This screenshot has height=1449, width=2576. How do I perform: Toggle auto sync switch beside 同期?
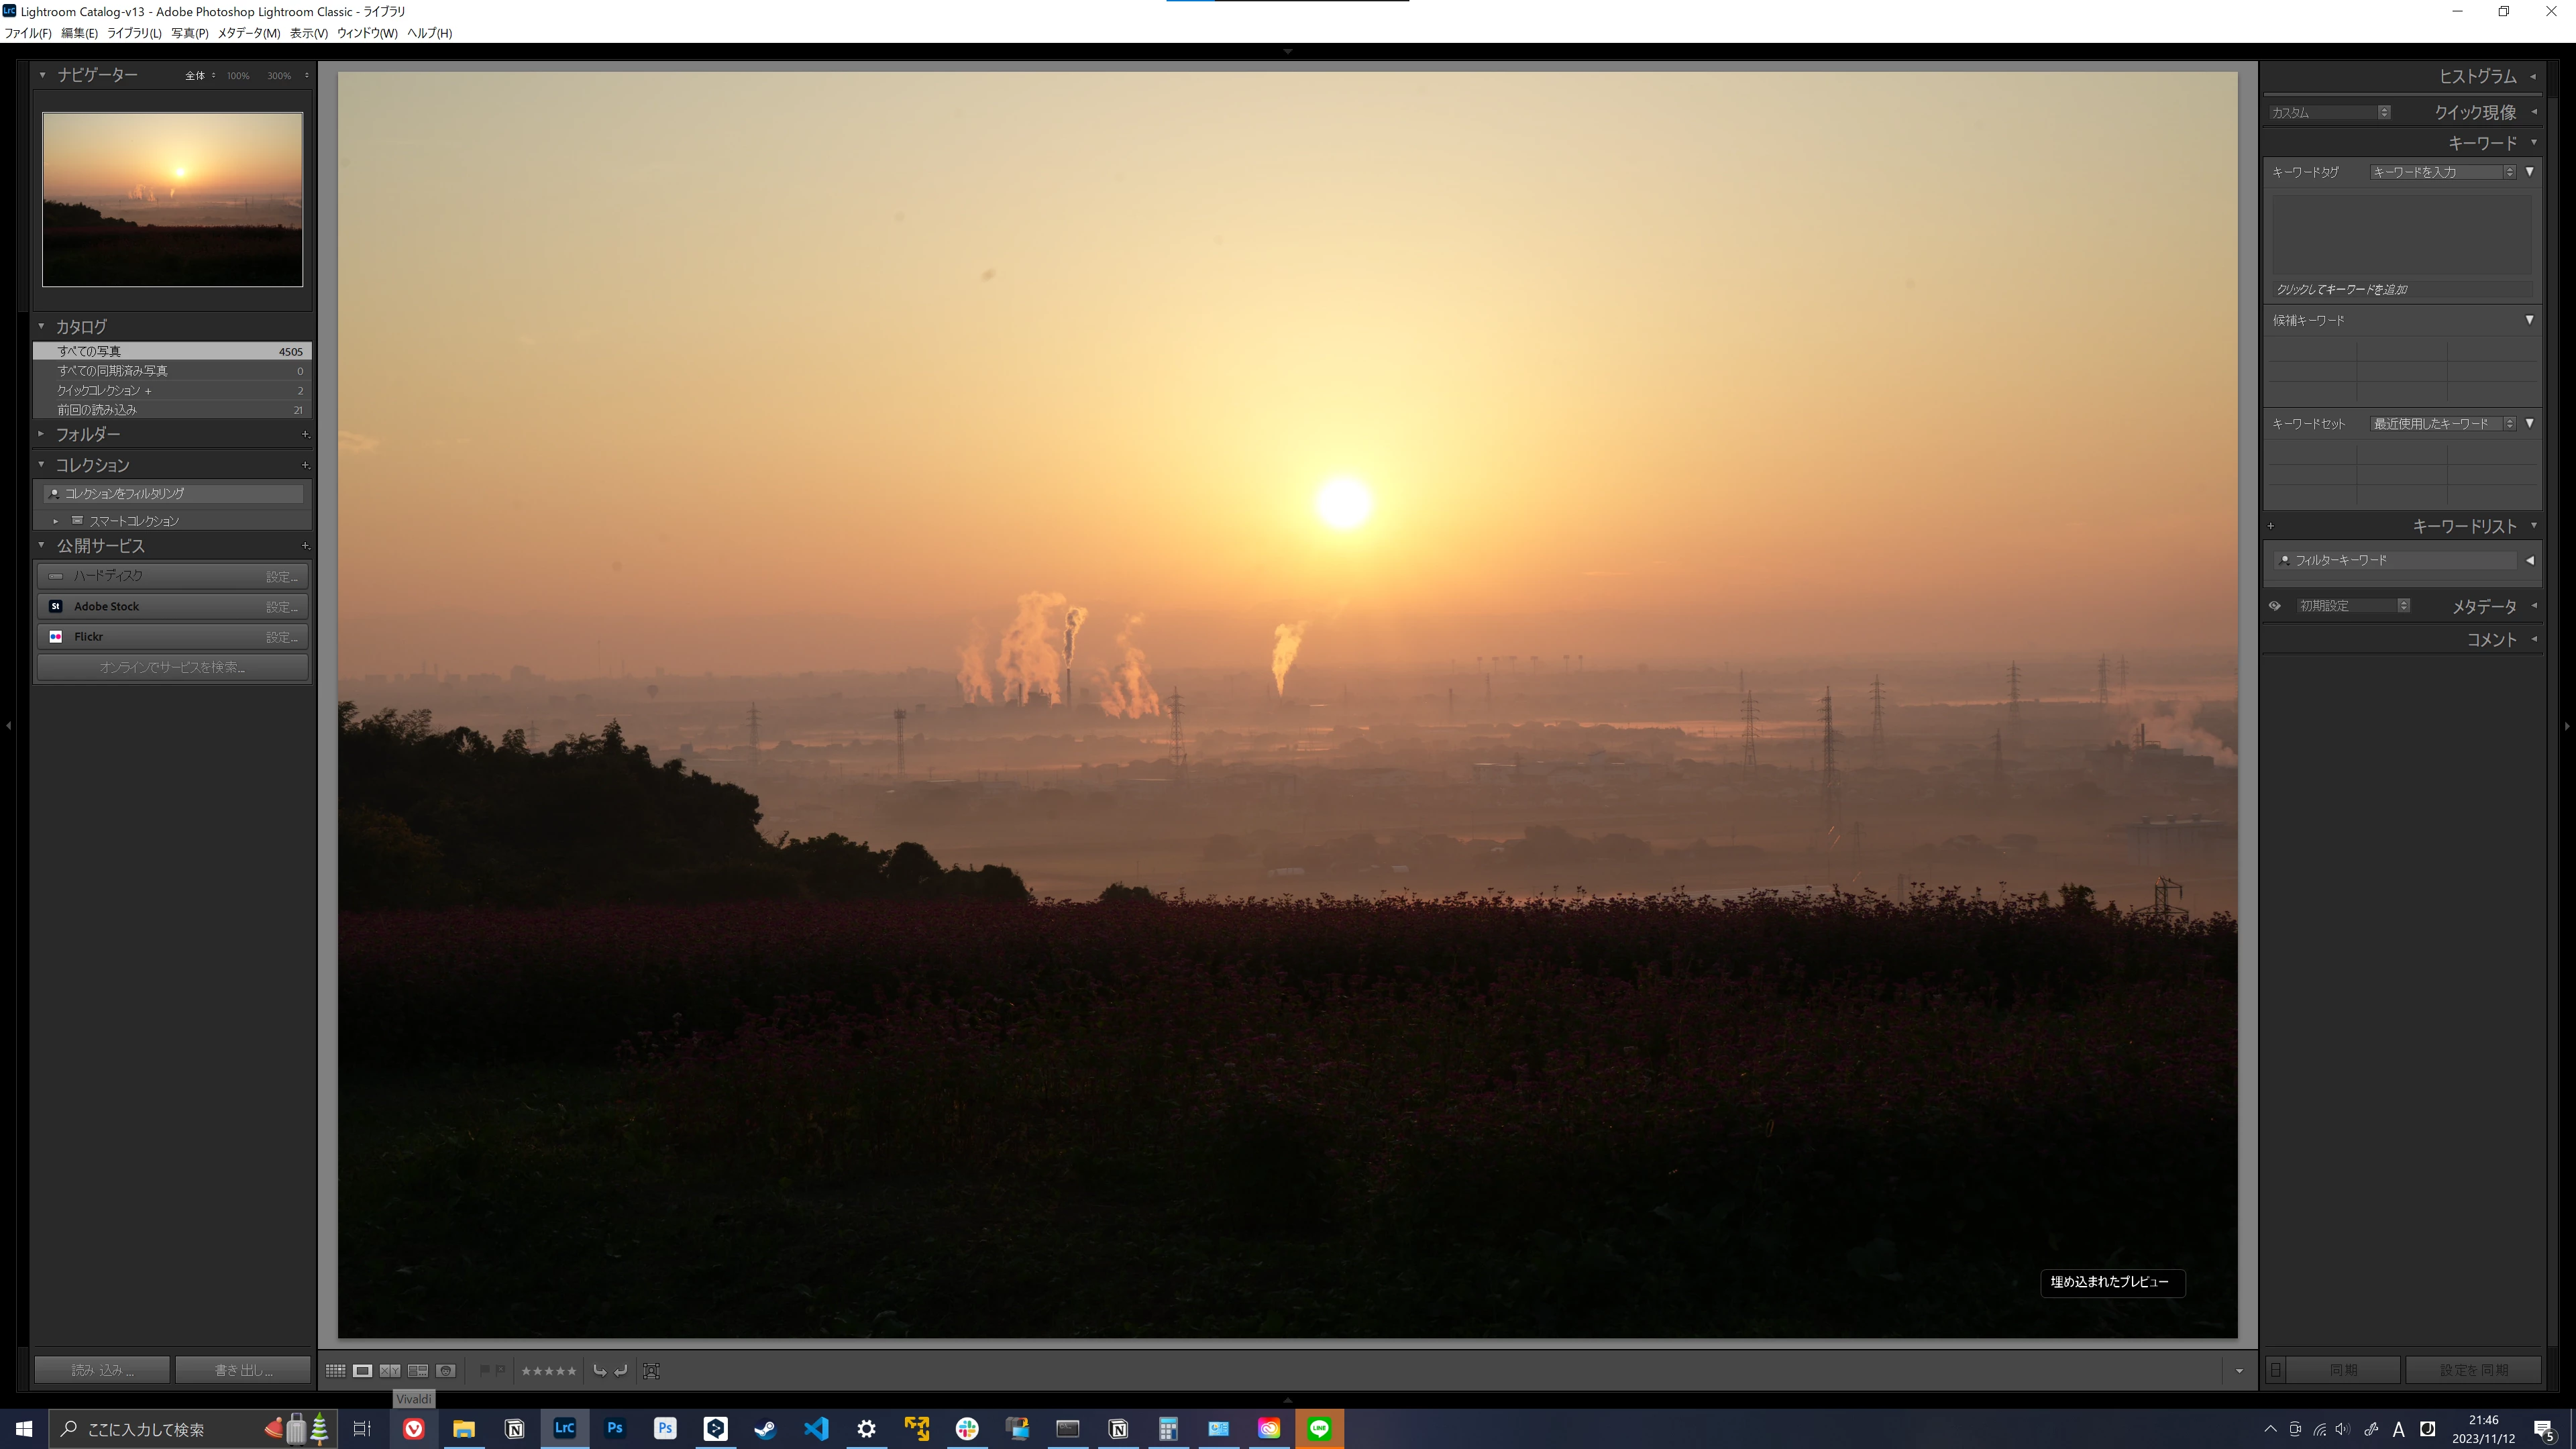[x=2276, y=1369]
